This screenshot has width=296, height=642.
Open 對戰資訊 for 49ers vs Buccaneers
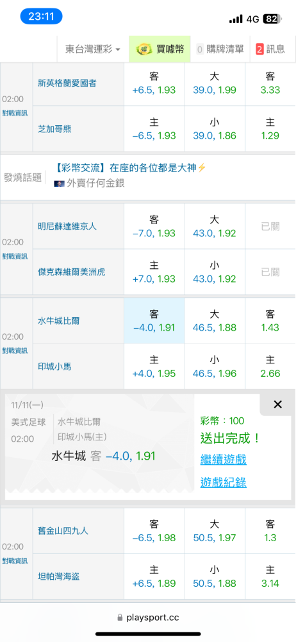click(15, 560)
